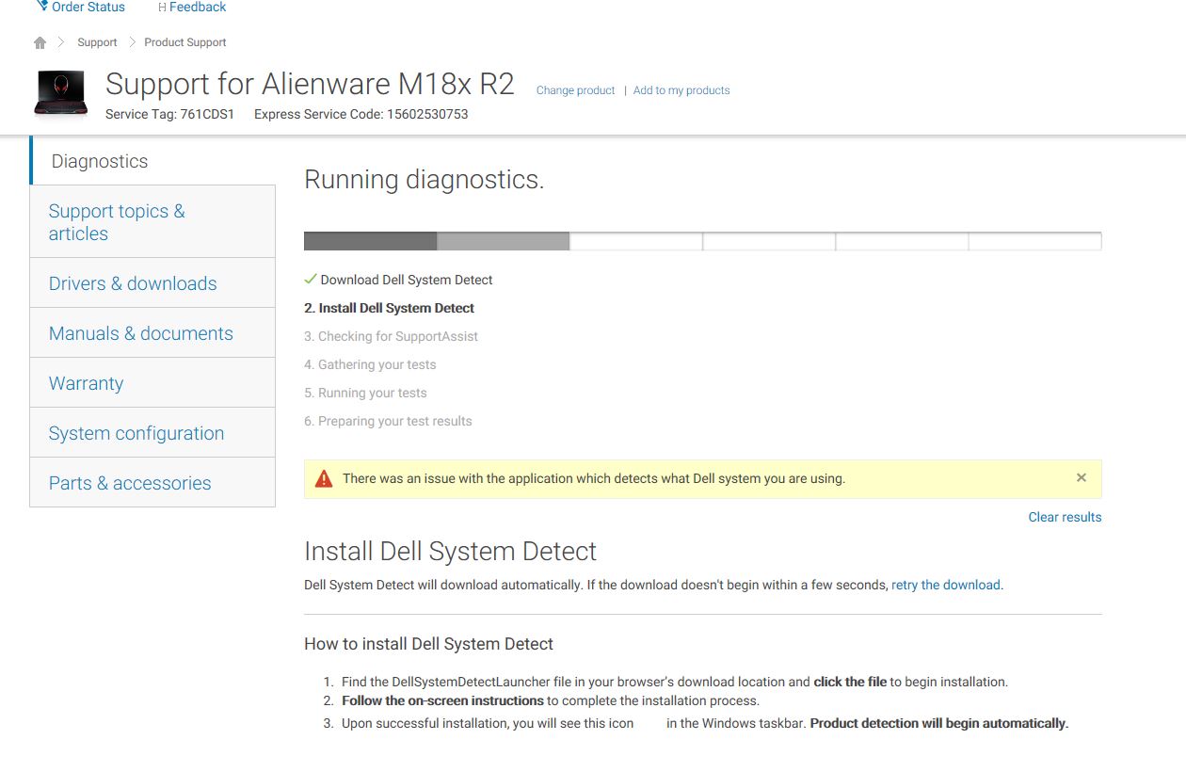
Task: Open the Warranty tab
Action: 152,383
